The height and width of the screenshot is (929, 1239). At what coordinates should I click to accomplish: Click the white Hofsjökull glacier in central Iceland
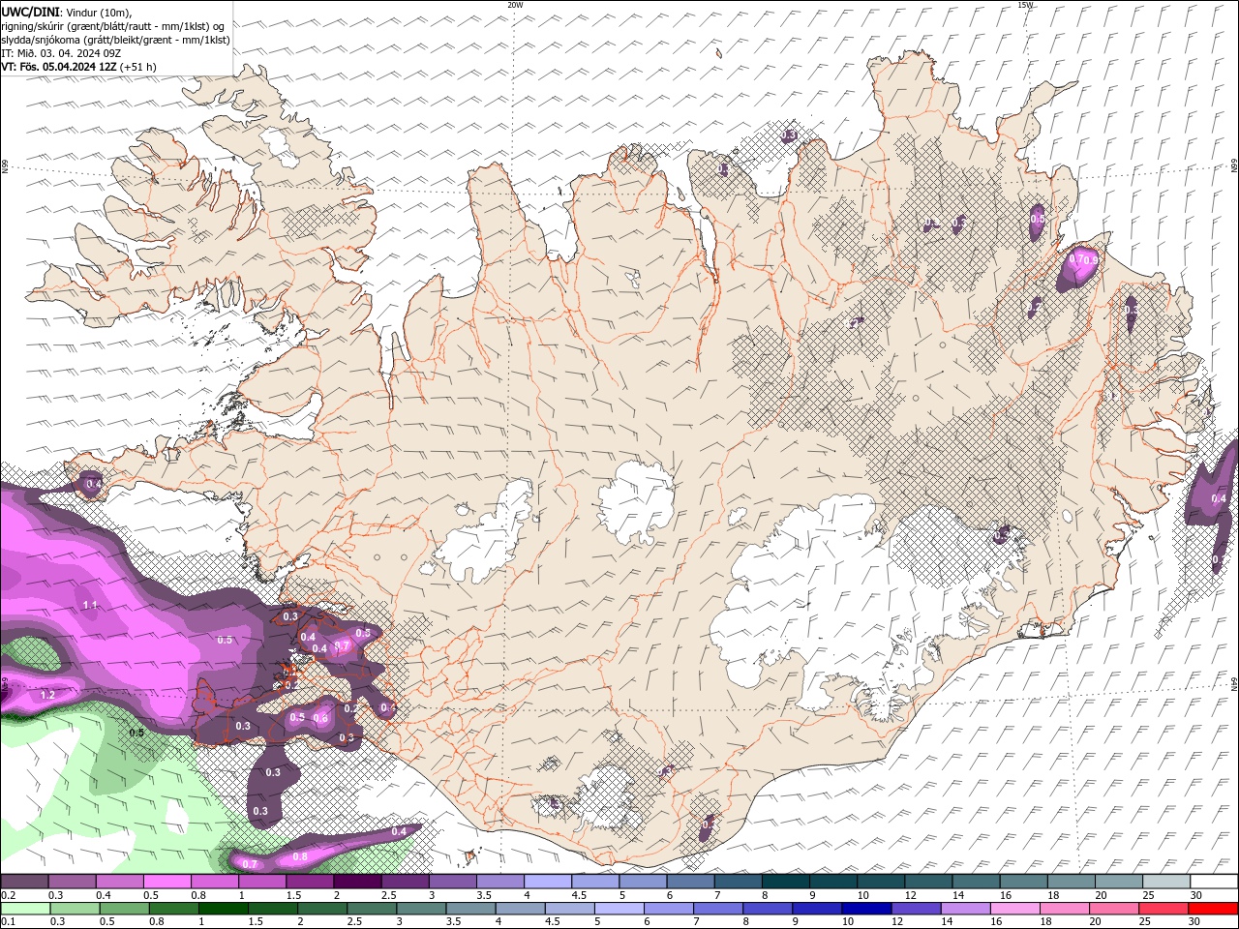click(636, 501)
